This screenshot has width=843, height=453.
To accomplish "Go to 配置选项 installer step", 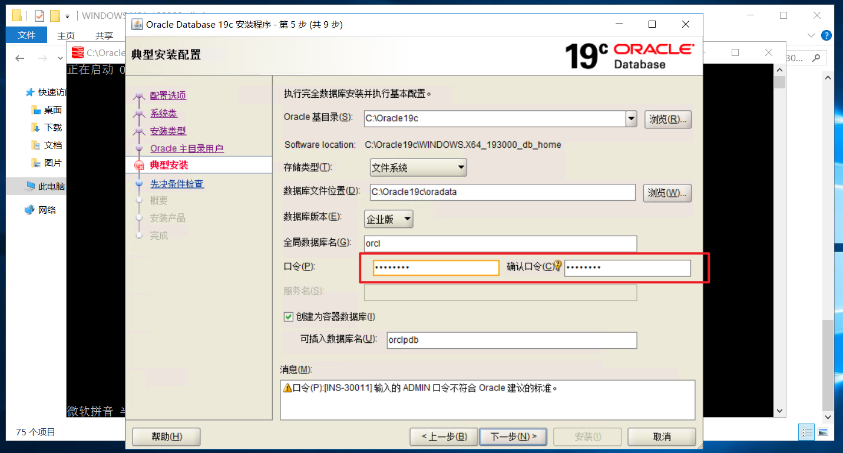I will pyautogui.click(x=168, y=95).
